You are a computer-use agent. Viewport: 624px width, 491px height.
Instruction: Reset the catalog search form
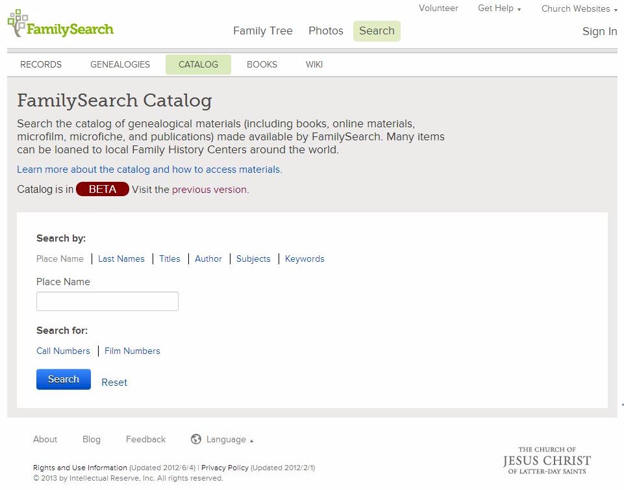tap(114, 382)
